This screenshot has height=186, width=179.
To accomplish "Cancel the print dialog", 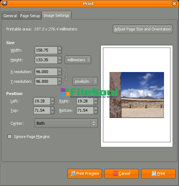I will point(121,173).
